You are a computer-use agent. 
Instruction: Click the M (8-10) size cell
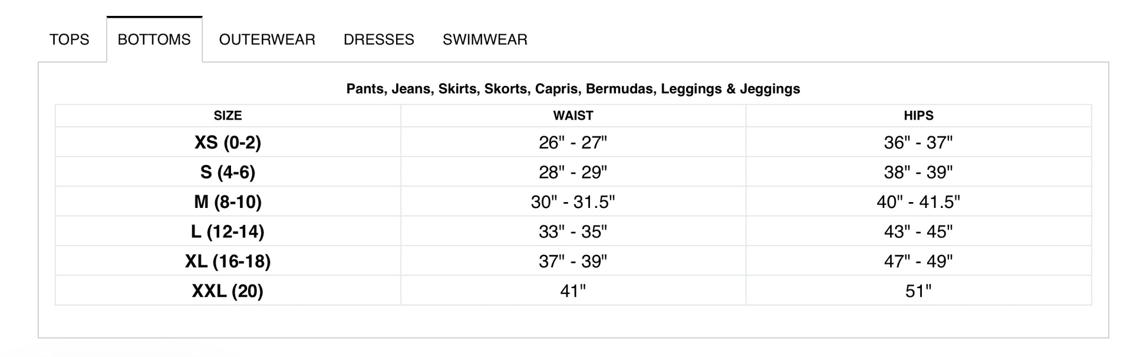point(228,201)
